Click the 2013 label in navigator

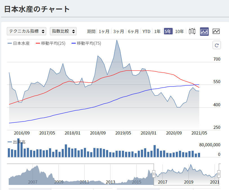click(x=110, y=182)
